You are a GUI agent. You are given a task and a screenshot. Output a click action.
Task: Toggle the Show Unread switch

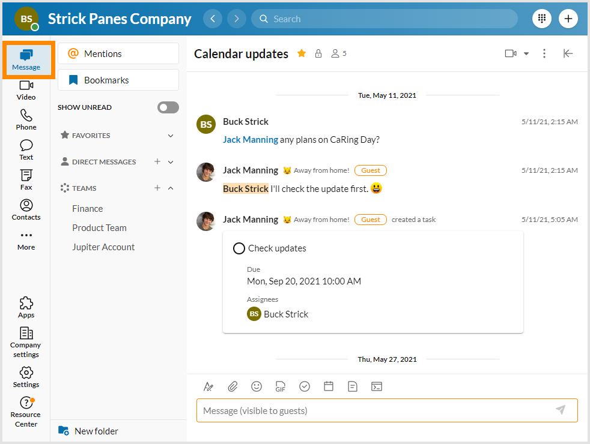[x=168, y=107]
